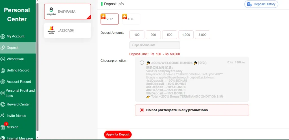
Task: Click the thumbs-up badge on VCP
Action: click(103, 17)
